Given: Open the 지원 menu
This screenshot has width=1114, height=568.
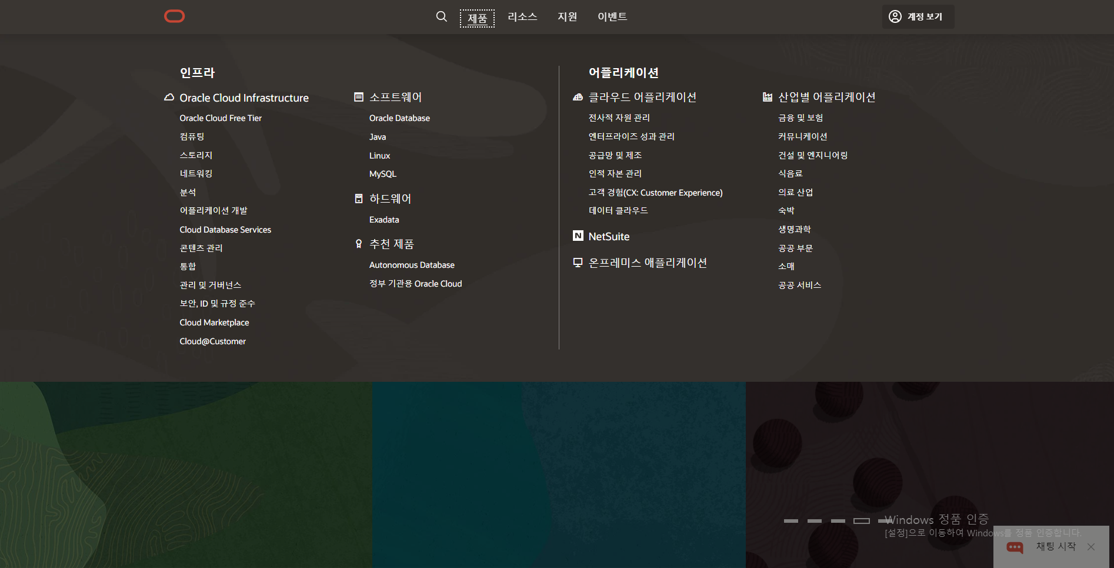Looking at the screenshot, I should [x=567, y=16].
